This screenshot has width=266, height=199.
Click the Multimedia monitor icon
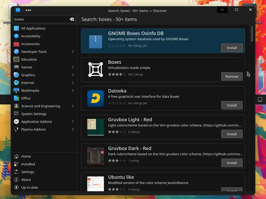coord(16,90)
